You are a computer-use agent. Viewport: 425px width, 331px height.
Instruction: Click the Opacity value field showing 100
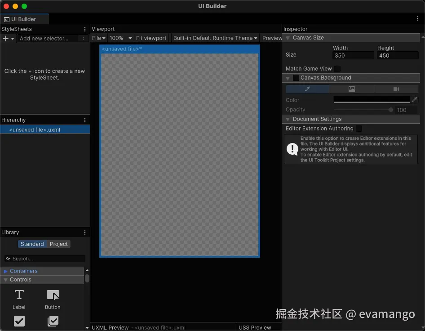(406, 110)
